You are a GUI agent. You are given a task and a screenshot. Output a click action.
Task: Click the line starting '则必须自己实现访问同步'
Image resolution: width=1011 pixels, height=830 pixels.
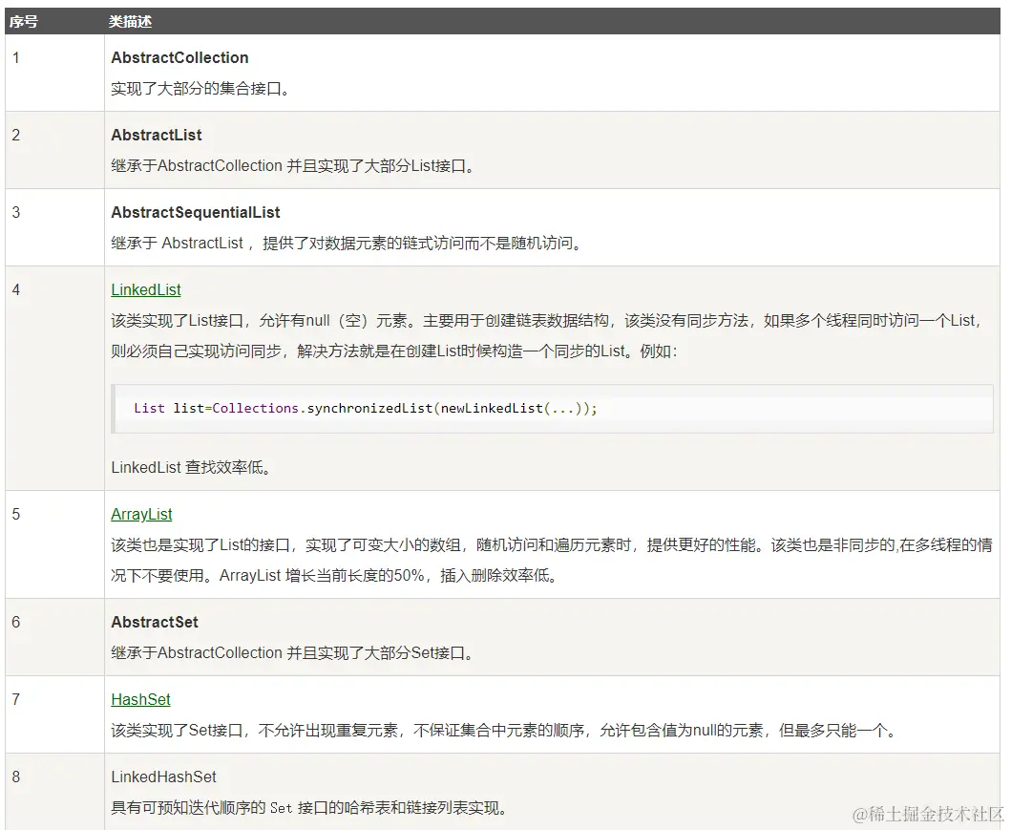[x=394, y=351]
